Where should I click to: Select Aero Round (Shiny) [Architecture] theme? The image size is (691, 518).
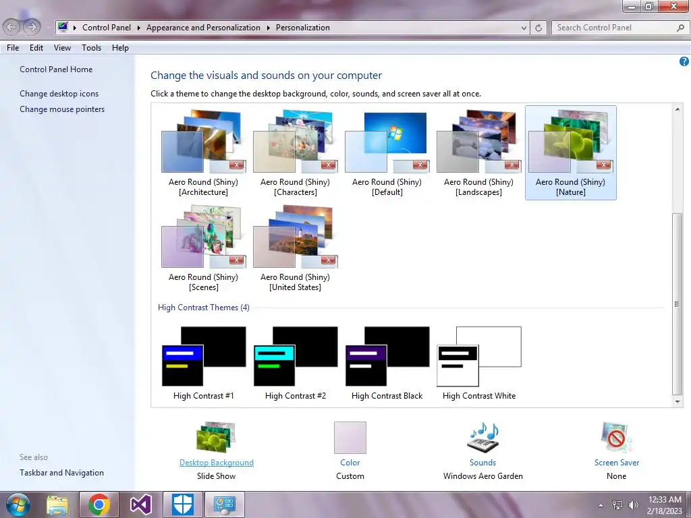[203, 153]
